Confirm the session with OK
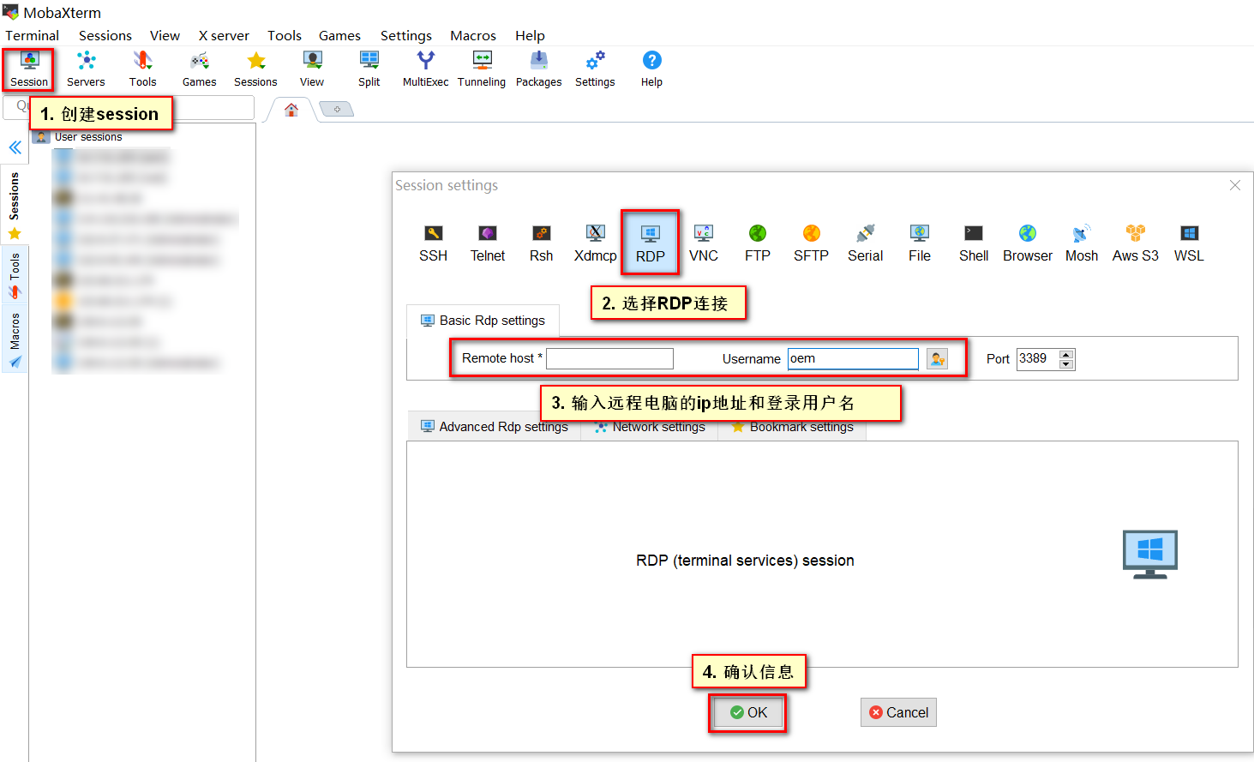Screen dimensions: 1254x762 [747, 712]
